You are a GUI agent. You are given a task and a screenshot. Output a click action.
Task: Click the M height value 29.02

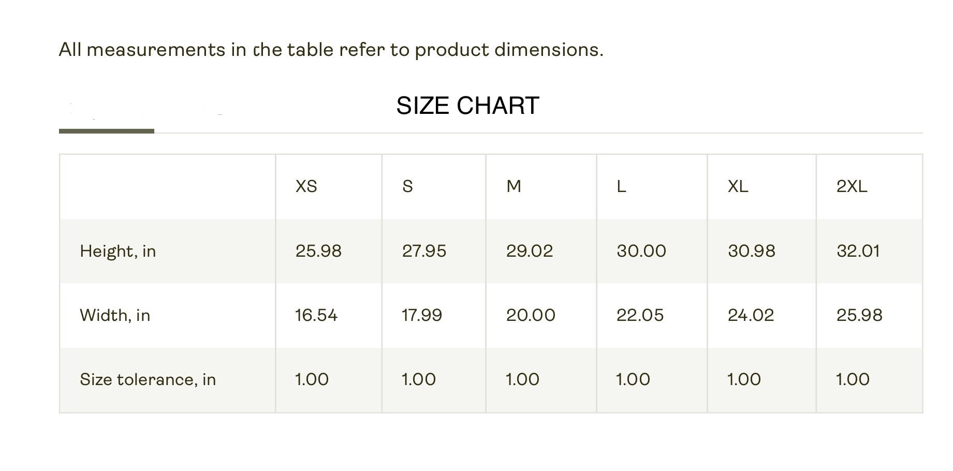(x=530, y=251)
